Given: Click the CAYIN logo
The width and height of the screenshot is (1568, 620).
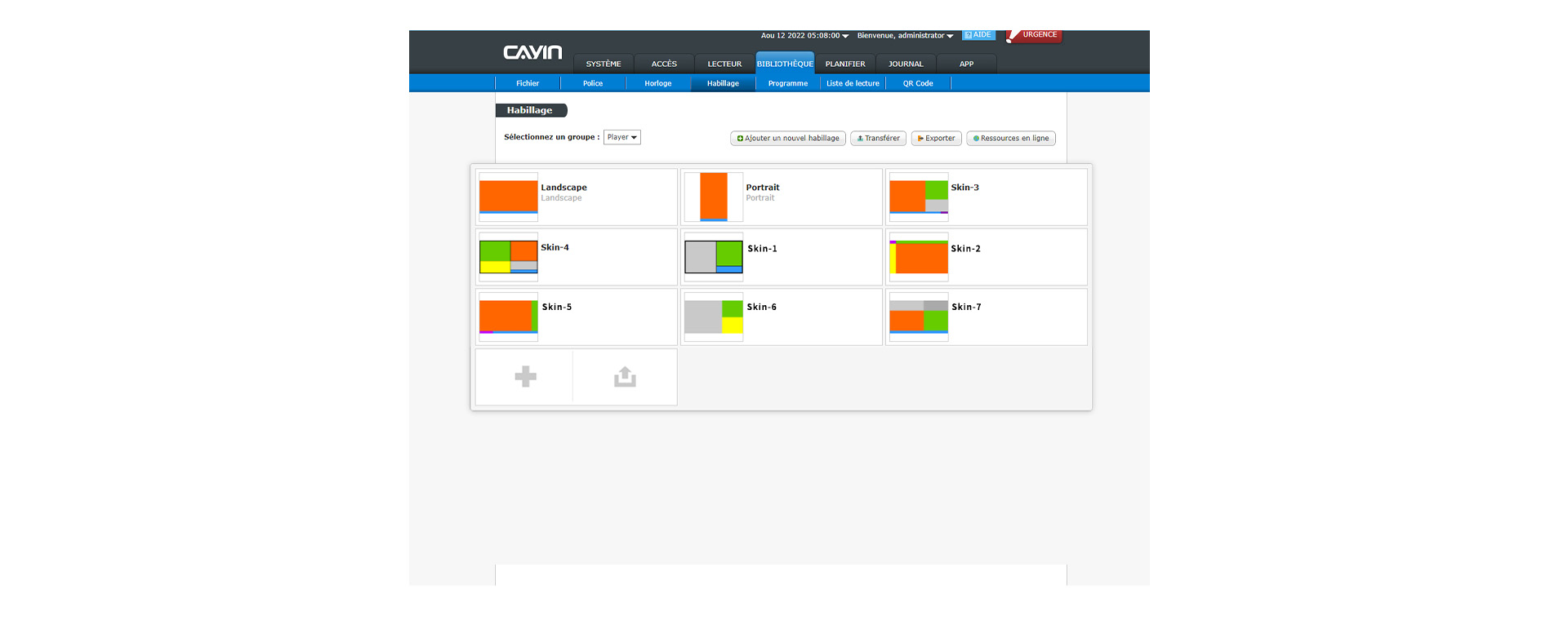Looking at the screenshot, I should pyautogui.click(x=532, y=53).
